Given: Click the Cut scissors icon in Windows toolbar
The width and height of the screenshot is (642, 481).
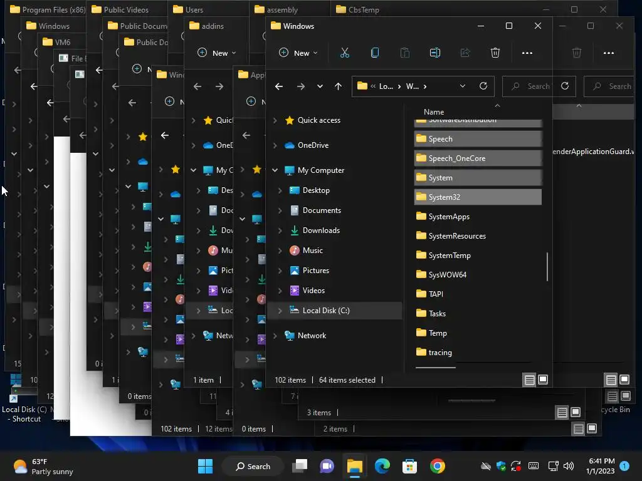Looking at the screenshot, I should [x=345, y=53].
